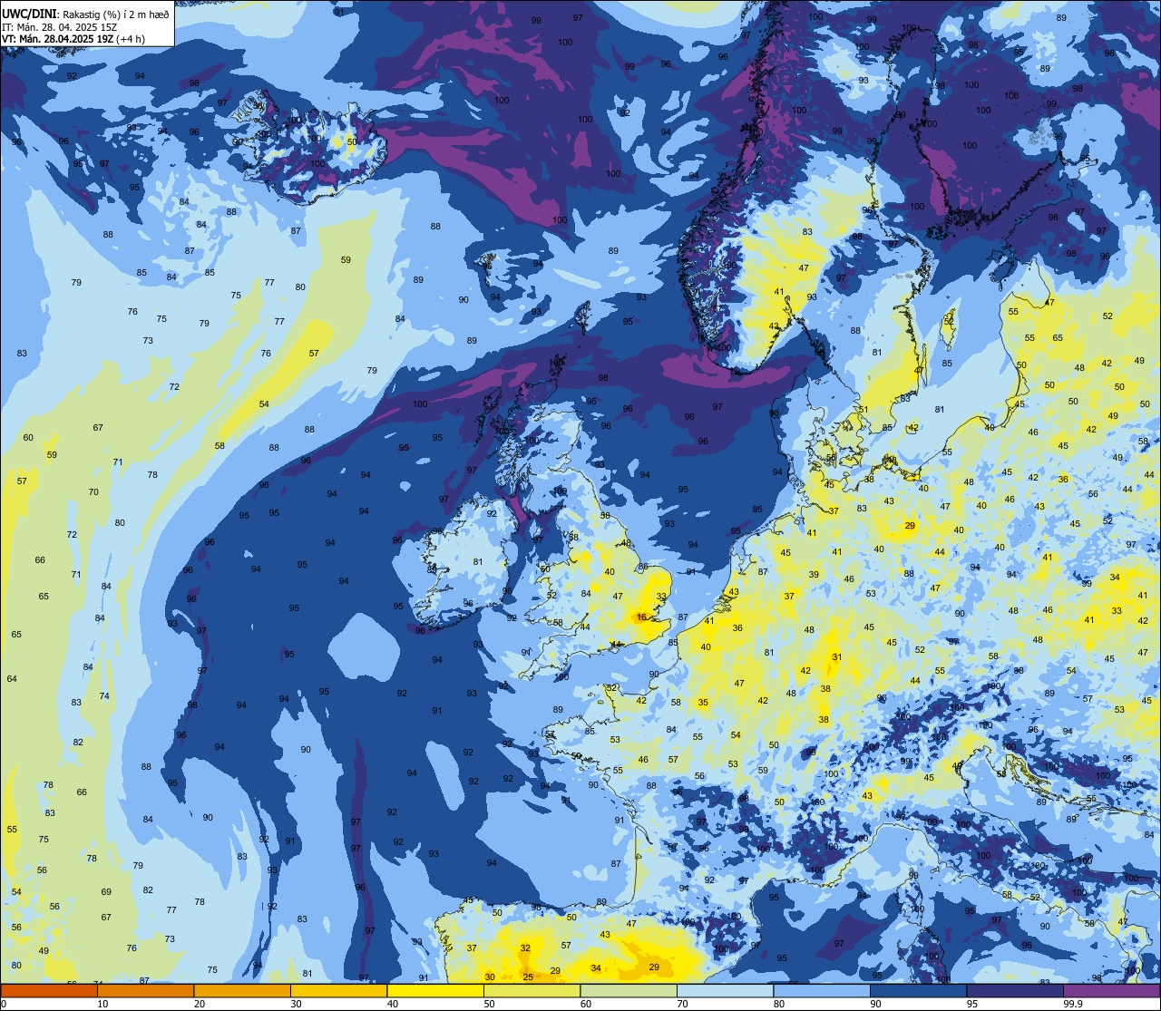Click the humidity value '16' over southeast England
The image size is (1161, 1011).
pos(642,617)
